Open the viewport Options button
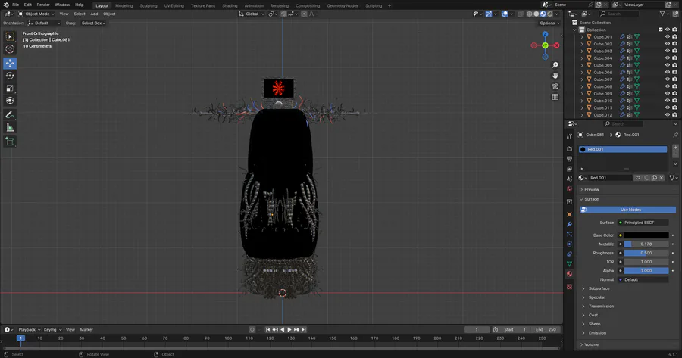This screenshot has height=358, width=682. (550, 23)
